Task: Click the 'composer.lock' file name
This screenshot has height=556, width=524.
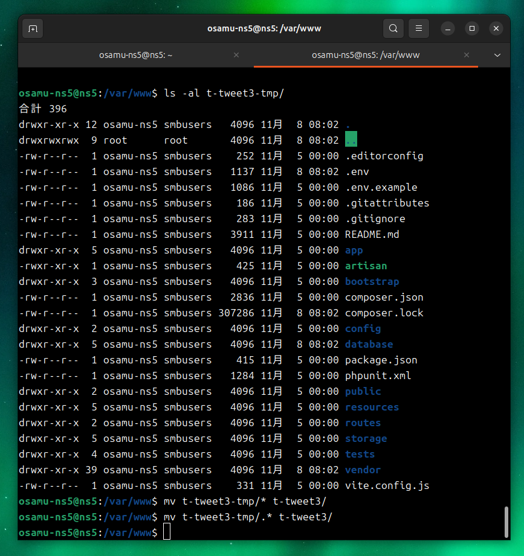Action: (x=384, y=313)
